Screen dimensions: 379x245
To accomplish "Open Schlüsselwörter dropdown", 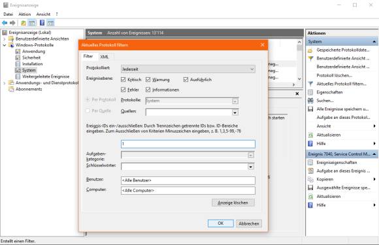I will coord(251,167).
